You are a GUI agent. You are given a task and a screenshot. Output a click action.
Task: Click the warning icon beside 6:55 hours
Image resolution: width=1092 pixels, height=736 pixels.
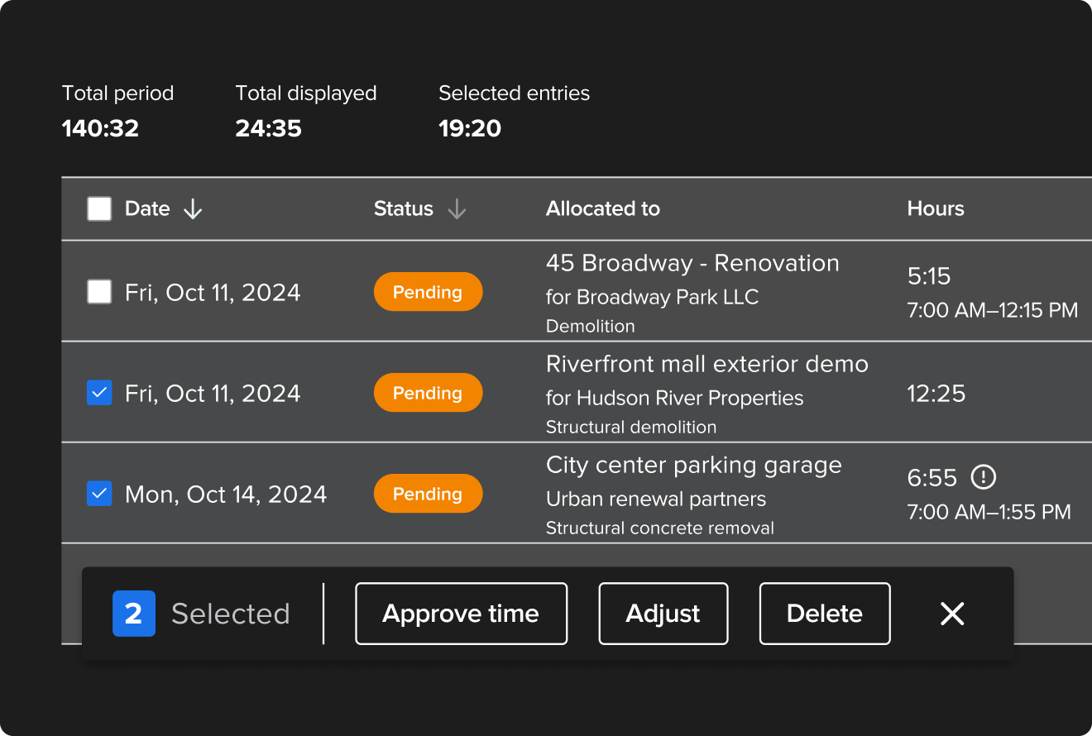pos(984,476)
